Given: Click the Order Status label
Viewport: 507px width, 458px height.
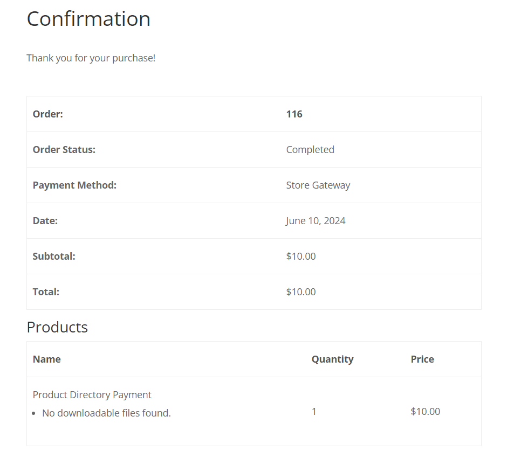Looking at the screenshot, I should [x=64, y=150].
